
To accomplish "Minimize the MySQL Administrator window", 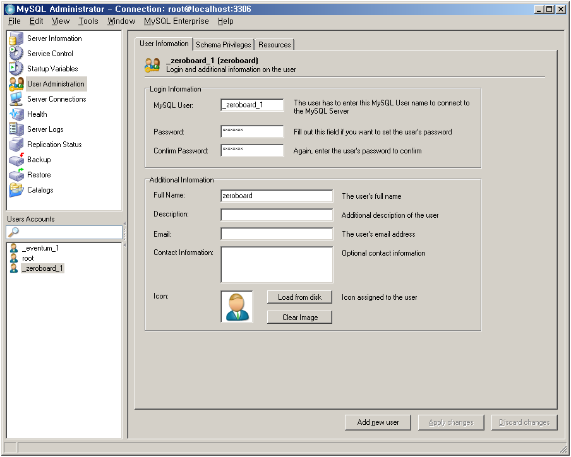I will [539, 9].
